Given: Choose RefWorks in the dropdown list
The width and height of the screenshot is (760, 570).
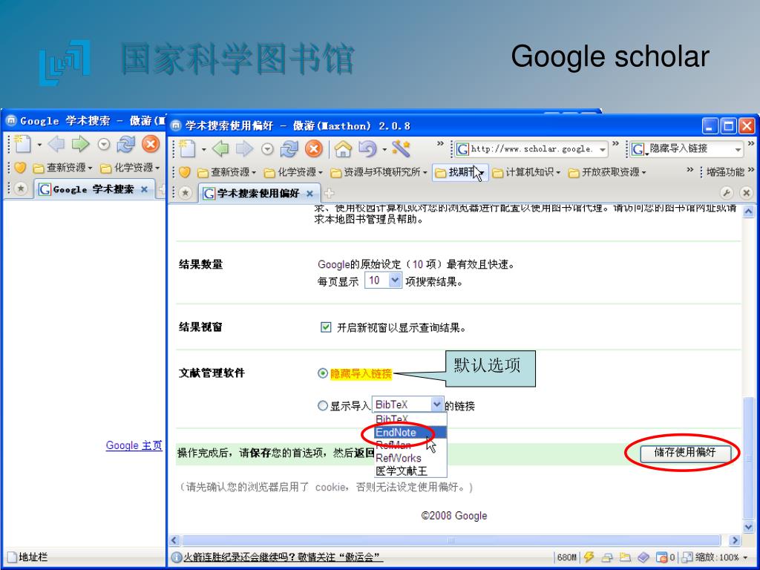Looking at the screenshot, I should [410, 458].
